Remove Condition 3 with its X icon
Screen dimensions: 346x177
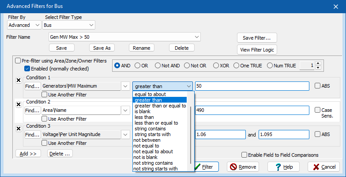(x=19, y=129)
